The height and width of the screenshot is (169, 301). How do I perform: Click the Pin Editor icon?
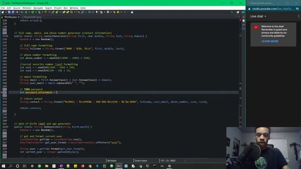[132, 12]
